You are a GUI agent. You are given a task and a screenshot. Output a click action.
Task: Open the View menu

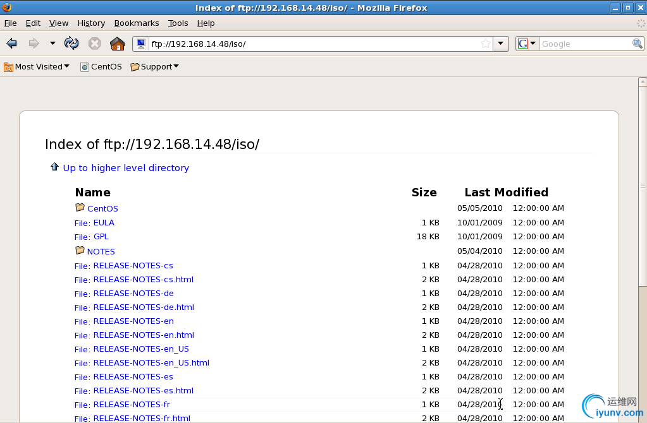tap(59, 23)
